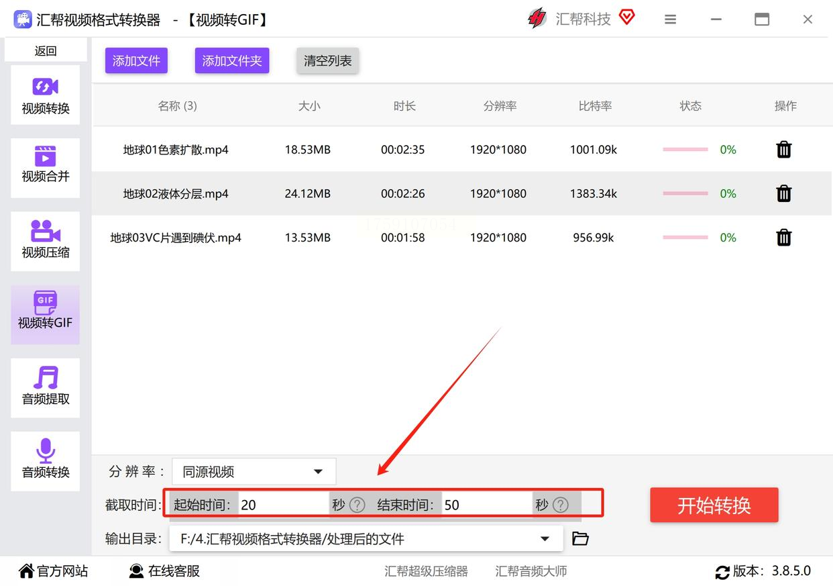The width and height of the screenshot is (833, 586).
Task: Start conversion with 开始转换 button
Action: click(x=714, y=505)
